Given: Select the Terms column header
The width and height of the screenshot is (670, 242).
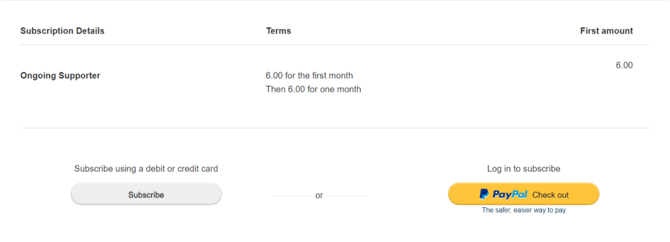Looking at the screenshot, I should 278,31.
